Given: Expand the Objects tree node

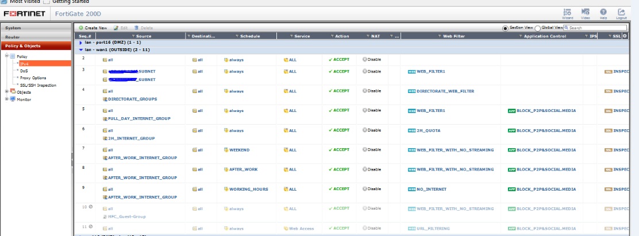Looking at the screenshot, I should coord(6,92).
